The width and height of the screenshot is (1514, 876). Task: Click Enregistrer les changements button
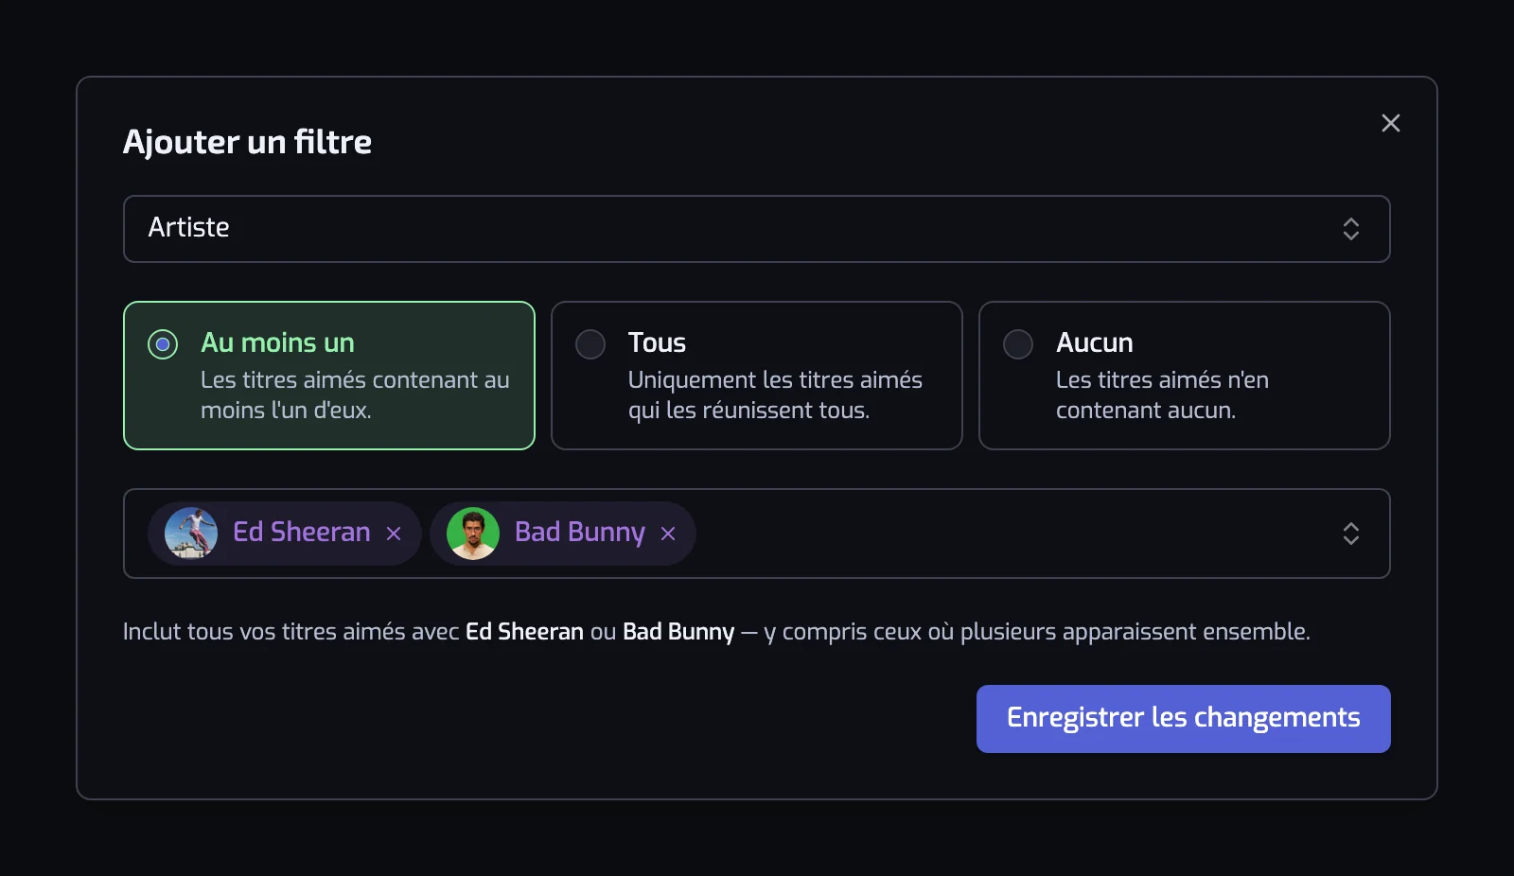[1184, 719]
